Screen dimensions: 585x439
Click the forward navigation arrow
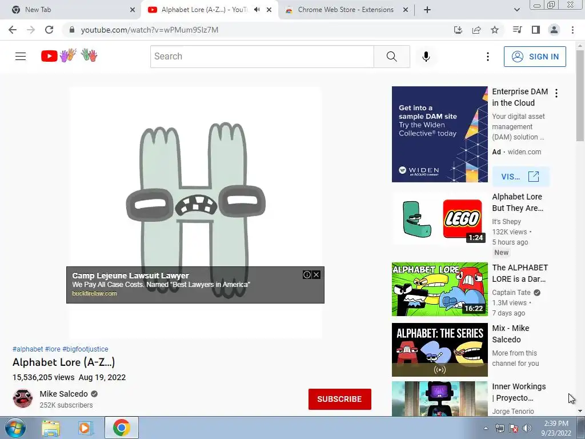point(31,30)
